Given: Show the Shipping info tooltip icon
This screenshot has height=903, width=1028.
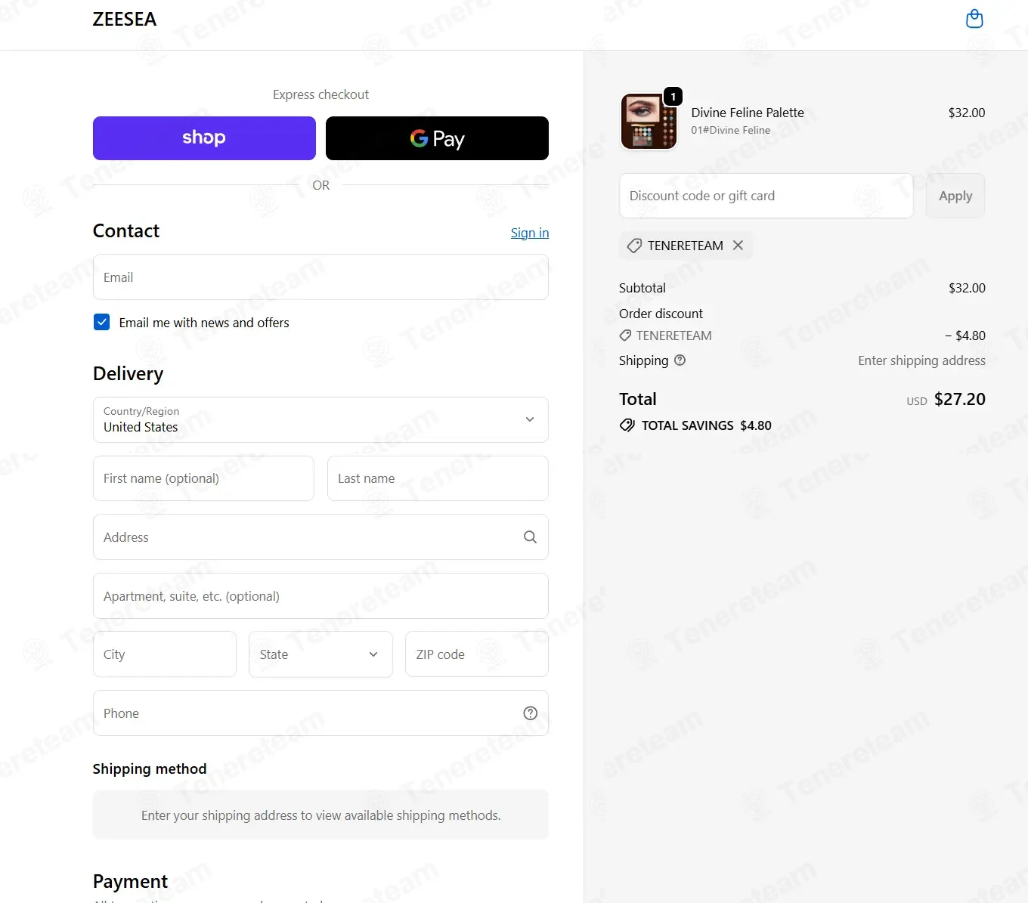Looking at the screenshot, I should [x=680, y=360].
